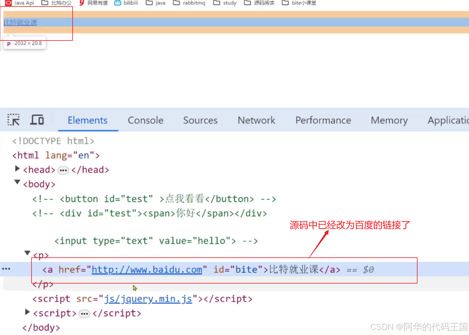The height and width of the screenshot is (335, 469).
Task: Click the ellipsis inside the head tag
Action: (x=63, y=170)
